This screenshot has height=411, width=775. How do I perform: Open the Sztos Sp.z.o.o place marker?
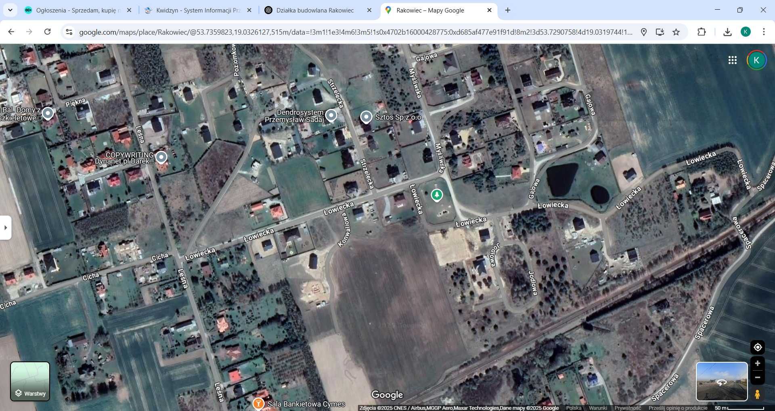click(366, 117)
